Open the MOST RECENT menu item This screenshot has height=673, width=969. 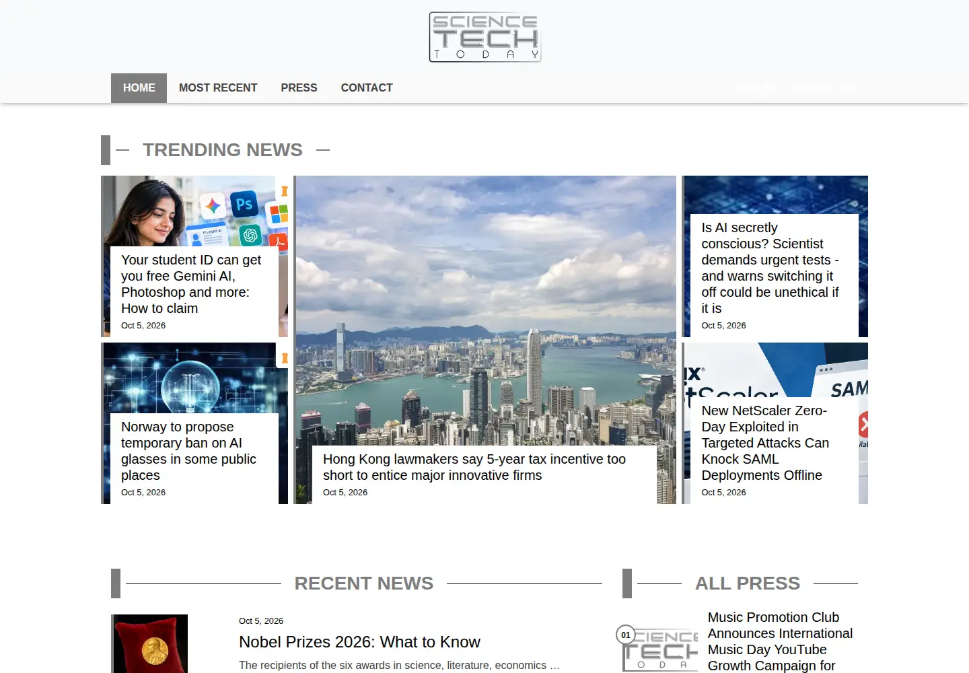tap(218, 88)
